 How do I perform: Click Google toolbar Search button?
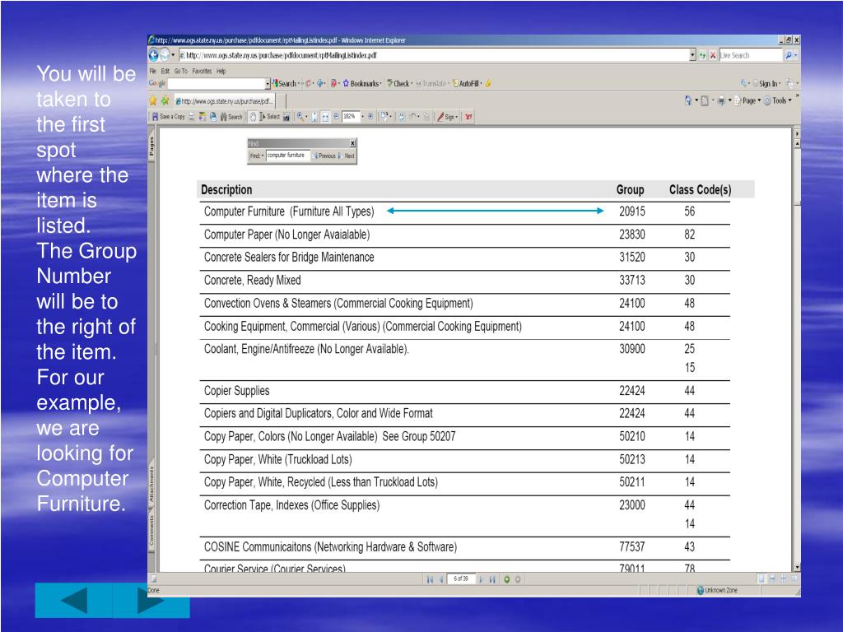[284, 83]
